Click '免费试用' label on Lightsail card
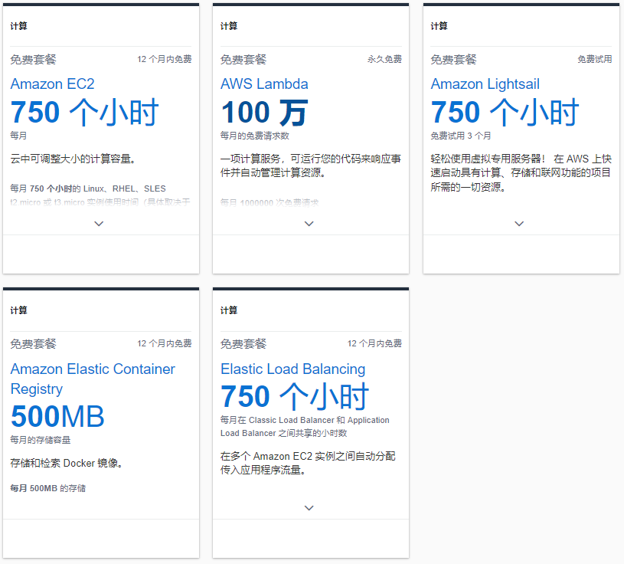Screen dimensions: 624x564 [x=595, y=59]
